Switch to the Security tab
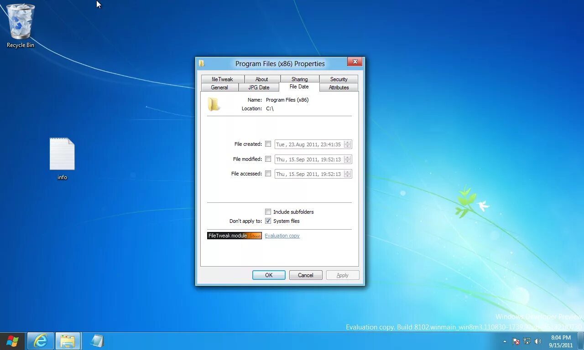 (x=339, y=79)
